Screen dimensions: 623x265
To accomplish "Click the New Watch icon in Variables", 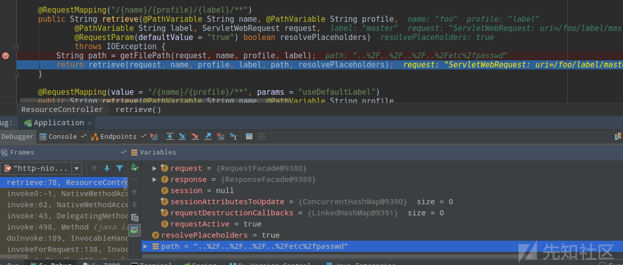I will click(134, 168).
